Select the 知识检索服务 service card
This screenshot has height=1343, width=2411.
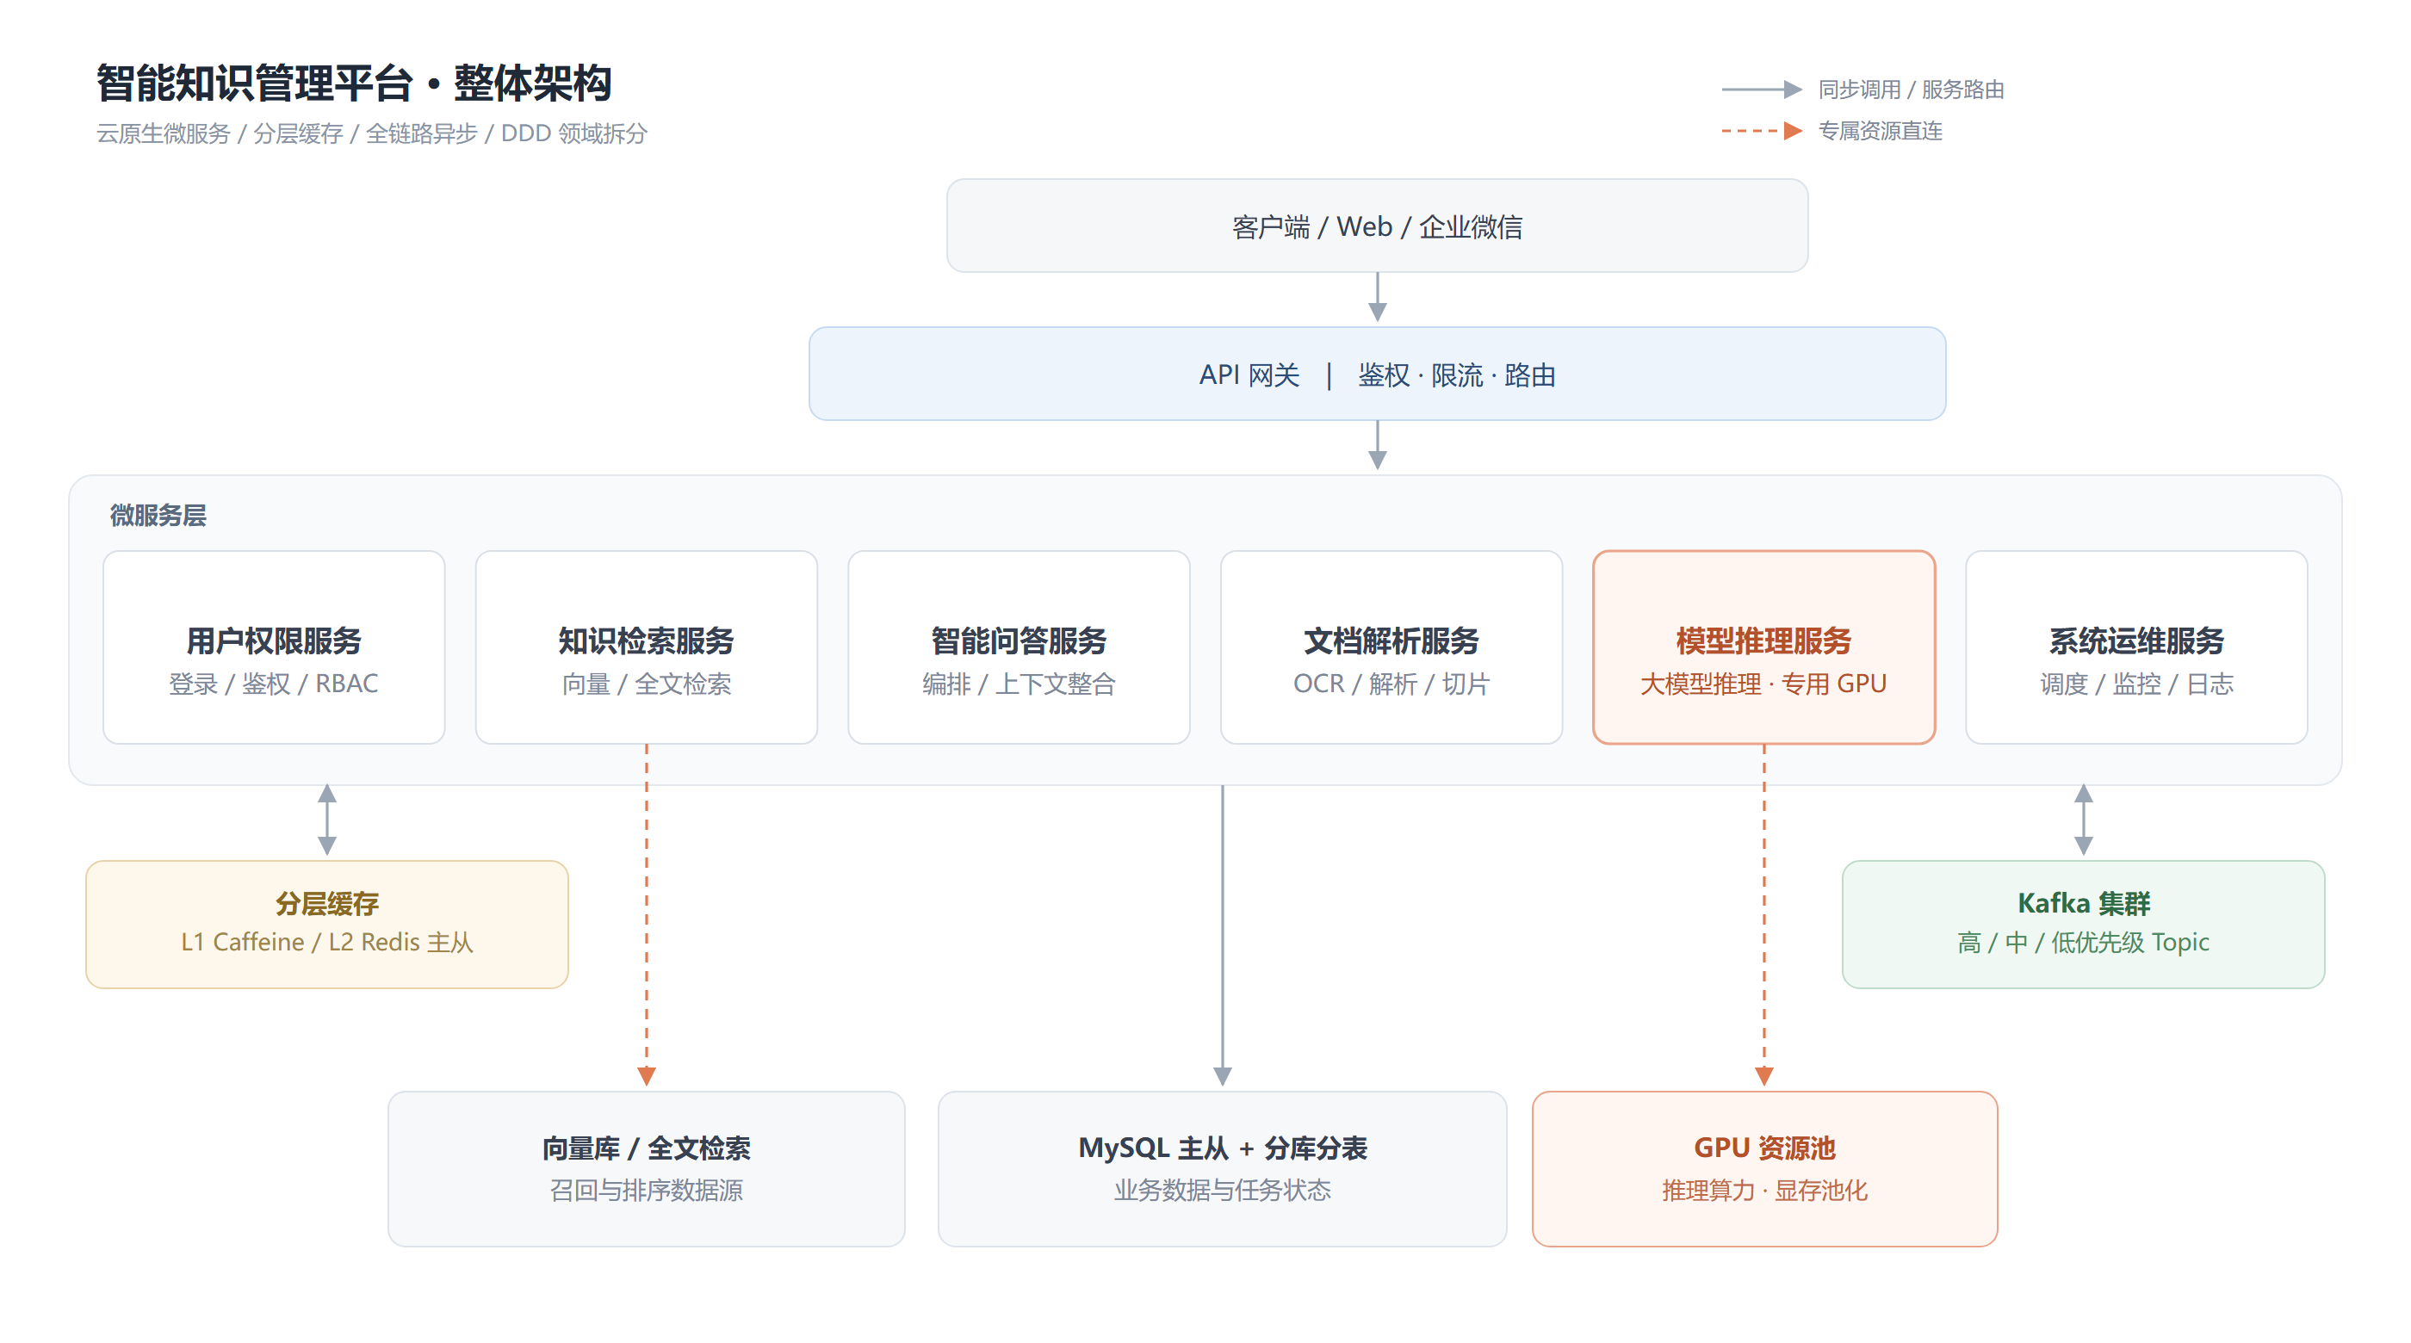click(647, 647)
